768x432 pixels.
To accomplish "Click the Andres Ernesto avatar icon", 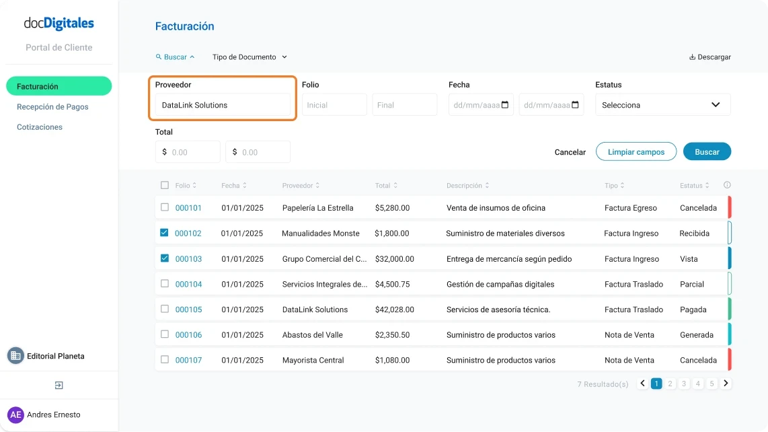I will click(x=15, y=415).
